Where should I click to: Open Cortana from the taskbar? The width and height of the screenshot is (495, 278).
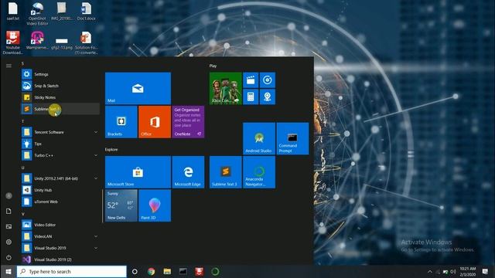[135, 271]
